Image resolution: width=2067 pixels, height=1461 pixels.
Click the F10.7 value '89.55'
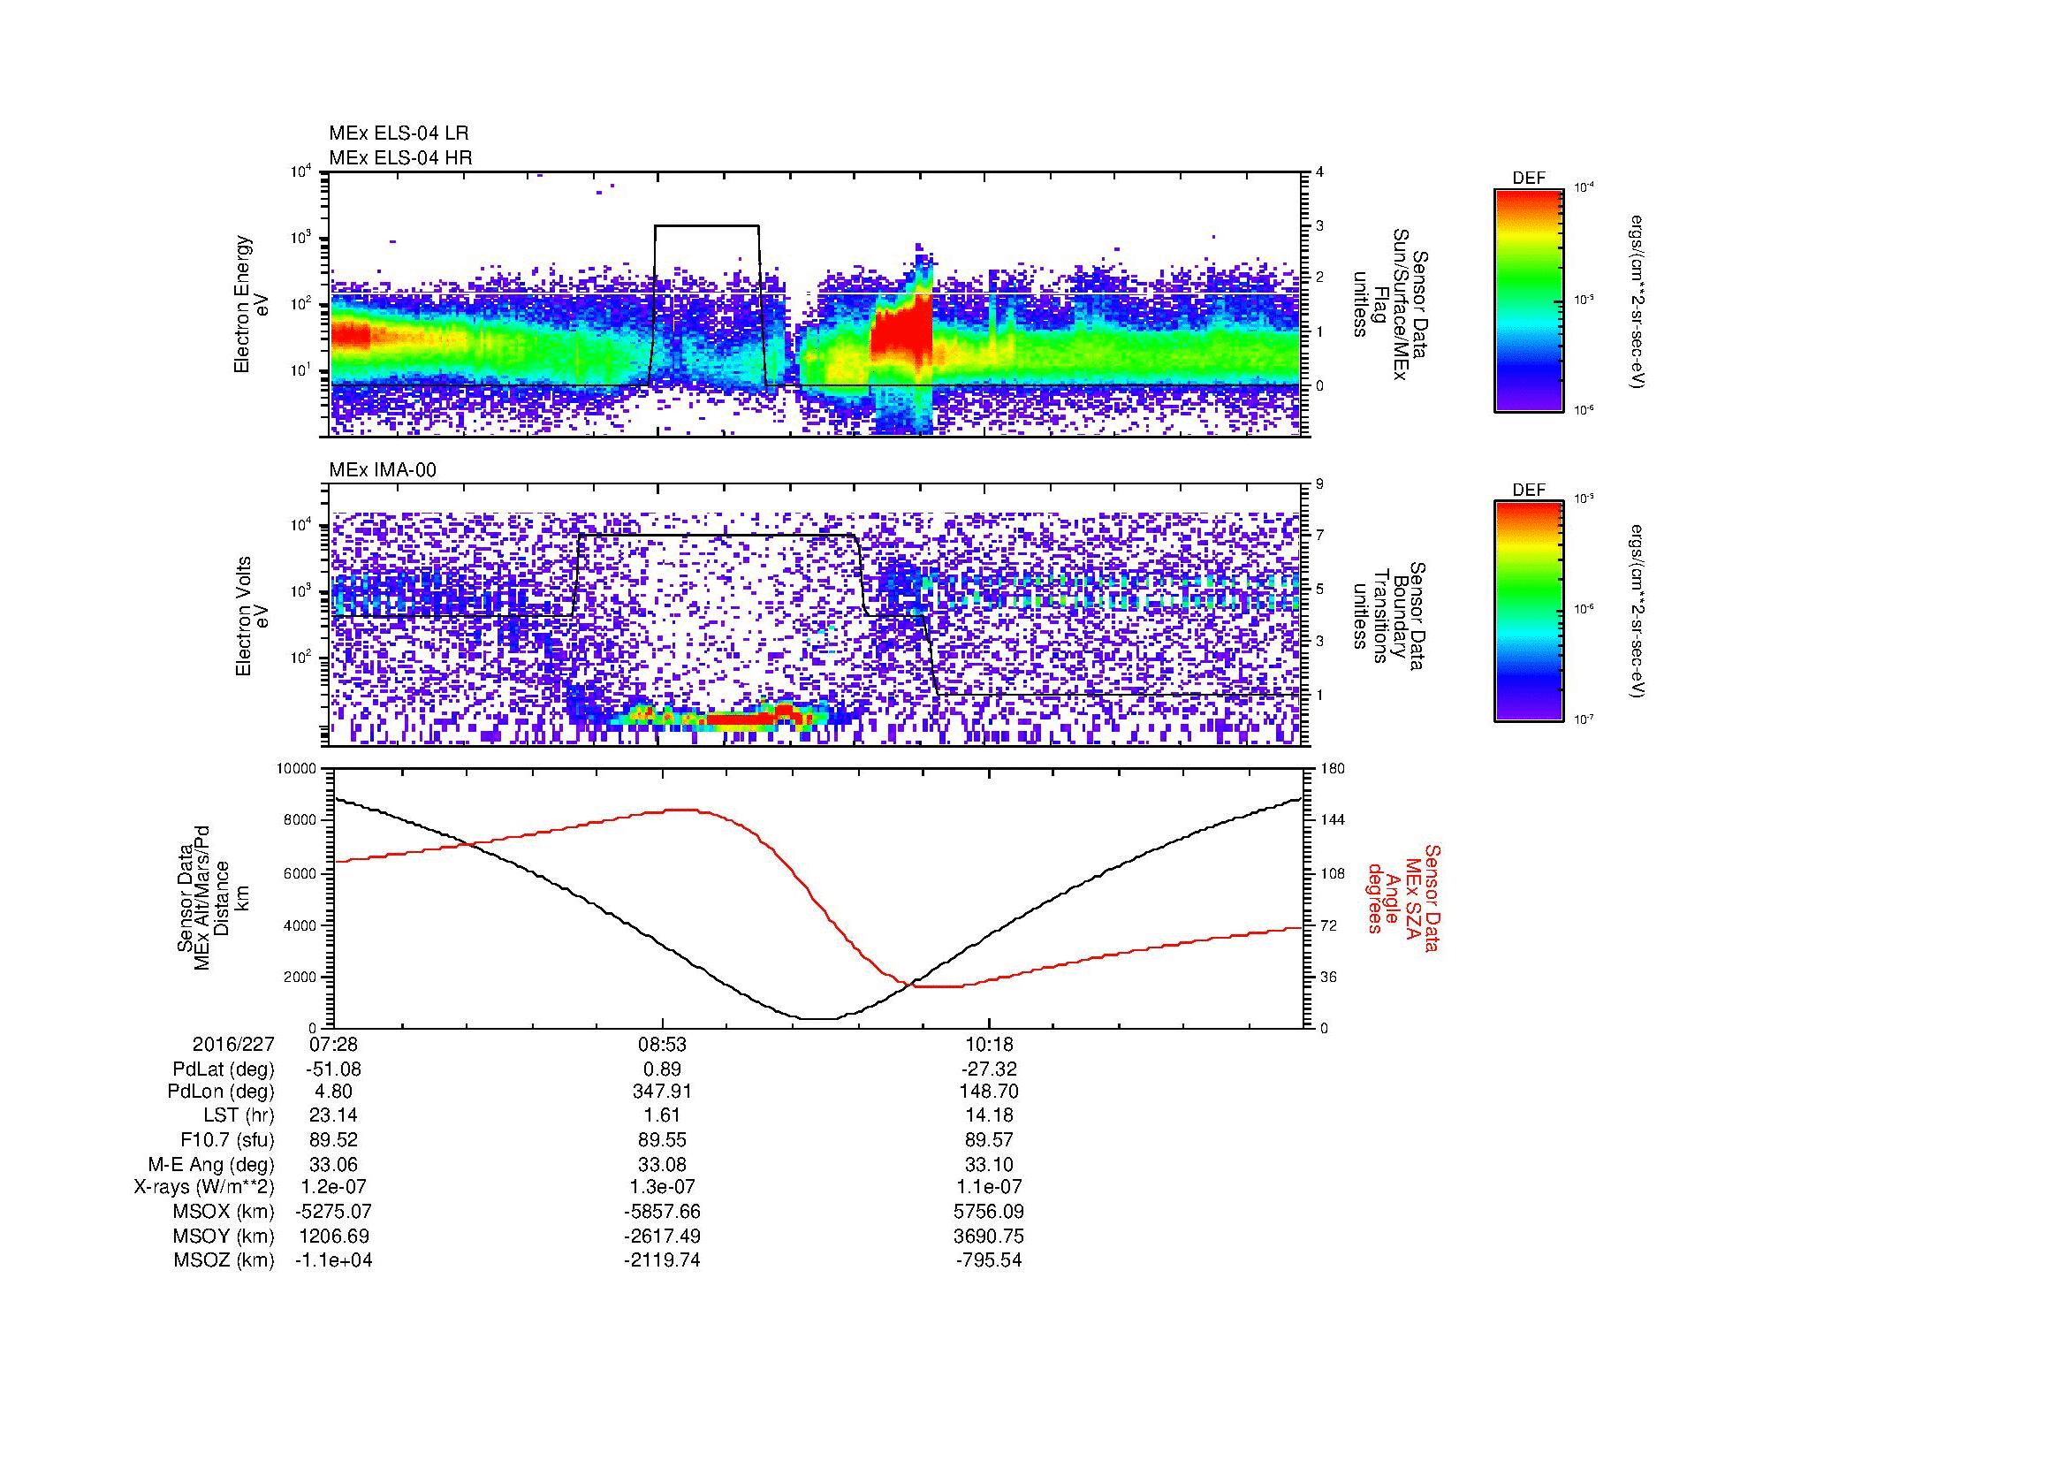pos(662,1139)
